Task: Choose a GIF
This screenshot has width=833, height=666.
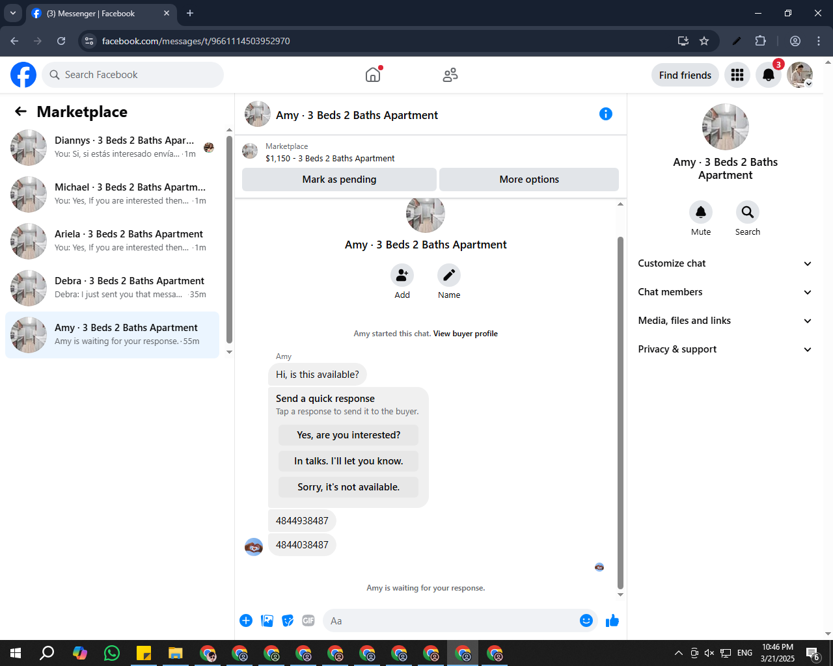Action: pyautogui.click(x=308, y=620)
